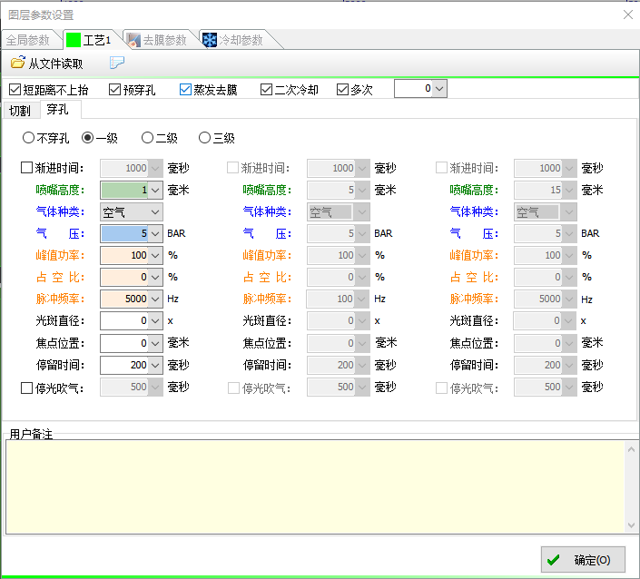Click first-level 脉冲频率 field showing 5000
The image size is (640, 579).
click(x=124, y=299)
